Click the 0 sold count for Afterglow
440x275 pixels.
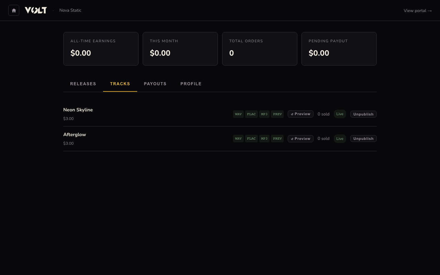323,139
